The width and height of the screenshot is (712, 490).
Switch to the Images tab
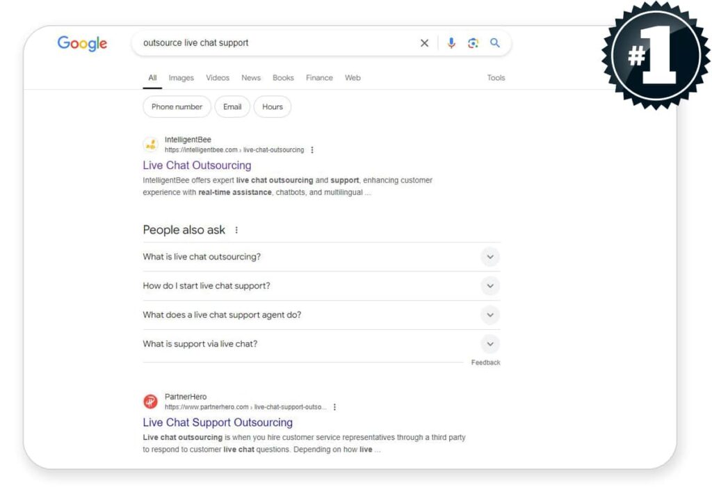point(181,78)
